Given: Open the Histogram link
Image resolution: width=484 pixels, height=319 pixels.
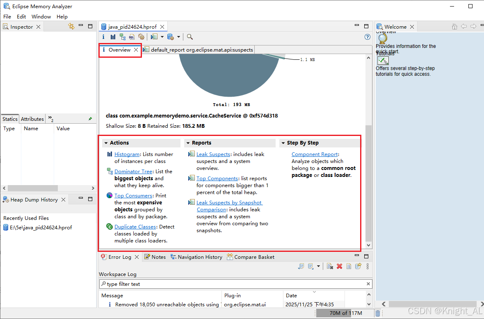Looking at the screenshot, I should tap(127, 154).
